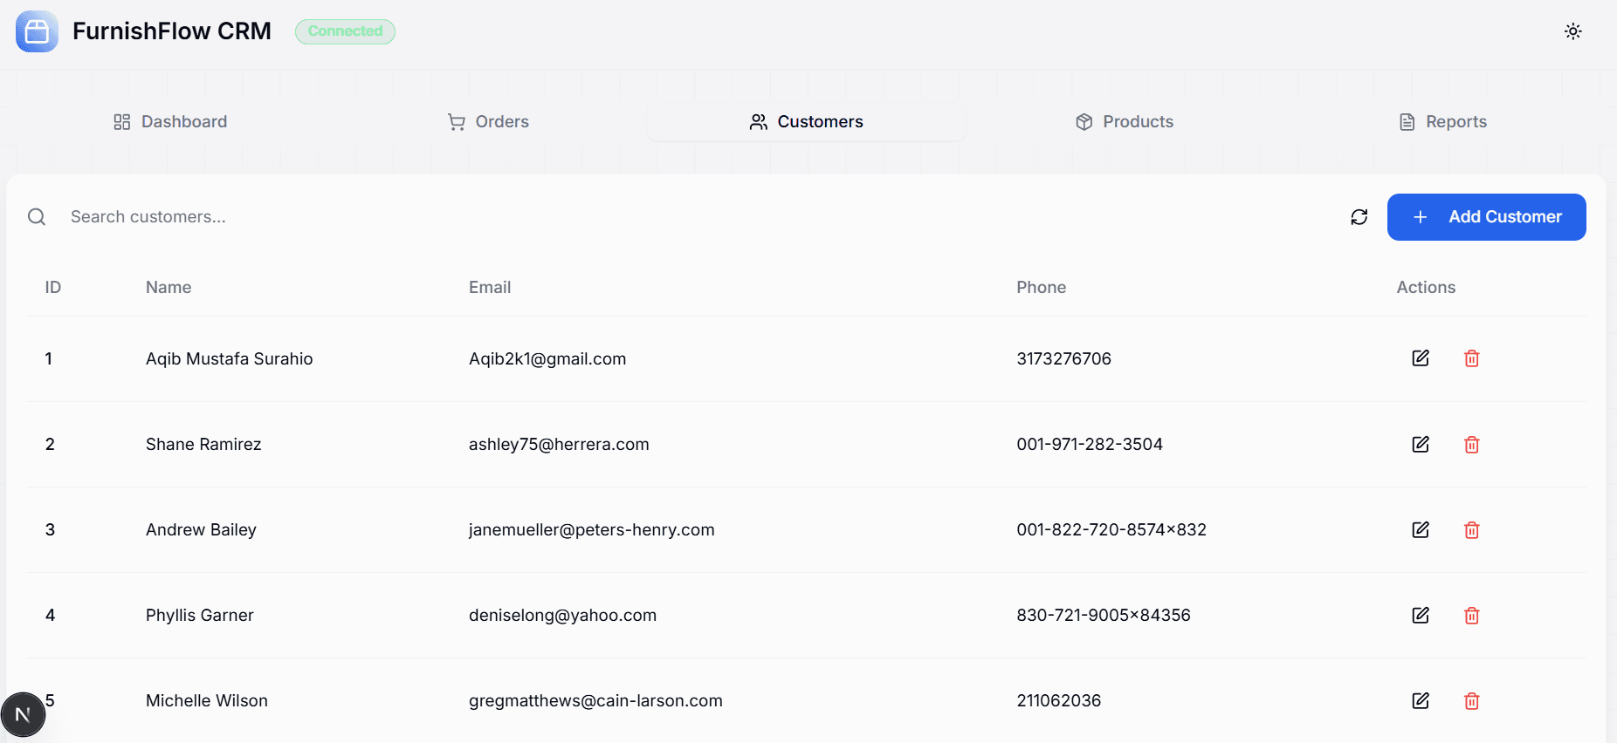Image resolution: width=1617 pixels, height=743 pixels.
Task: Delete the customer Phyllis Garner
Action: tap(1471, 615)
